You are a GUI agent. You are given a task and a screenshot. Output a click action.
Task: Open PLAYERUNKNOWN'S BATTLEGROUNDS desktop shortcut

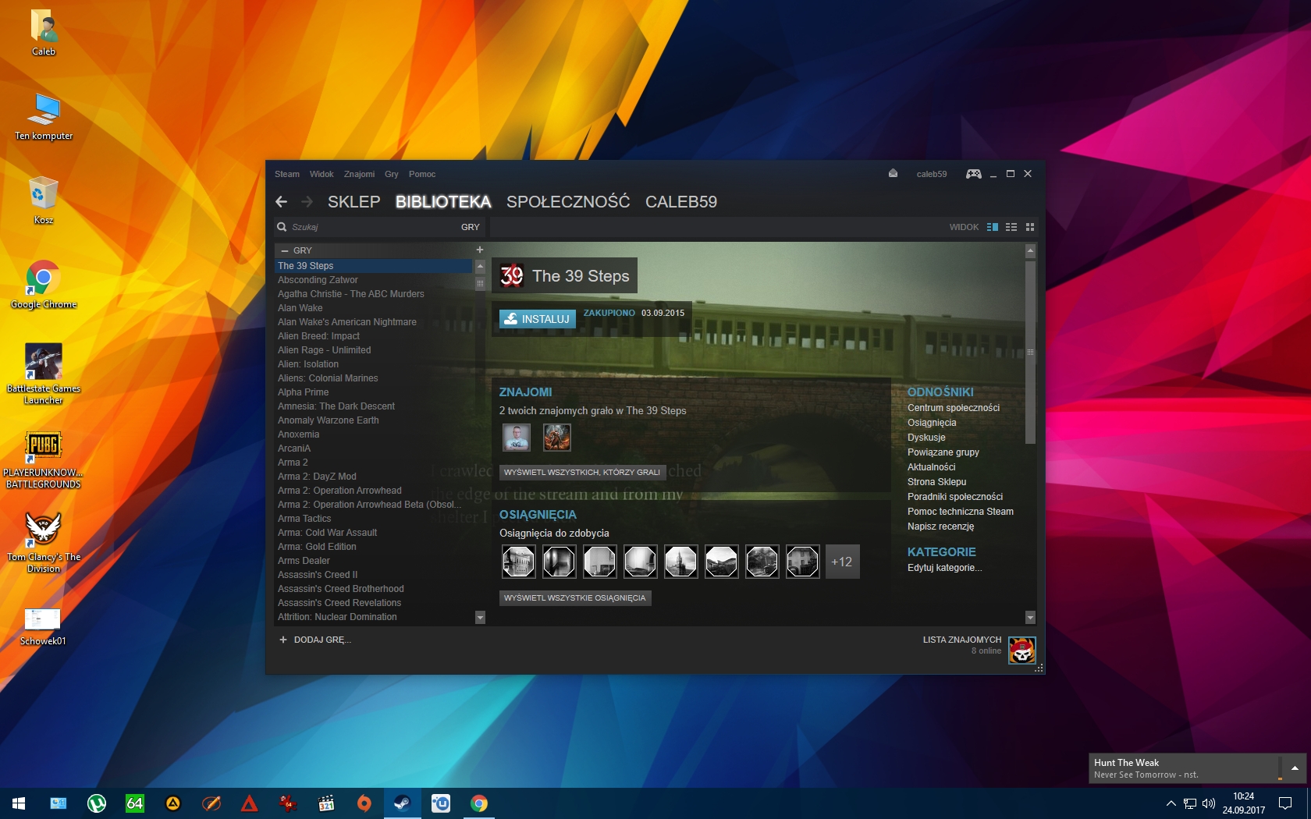coord(44,460)
